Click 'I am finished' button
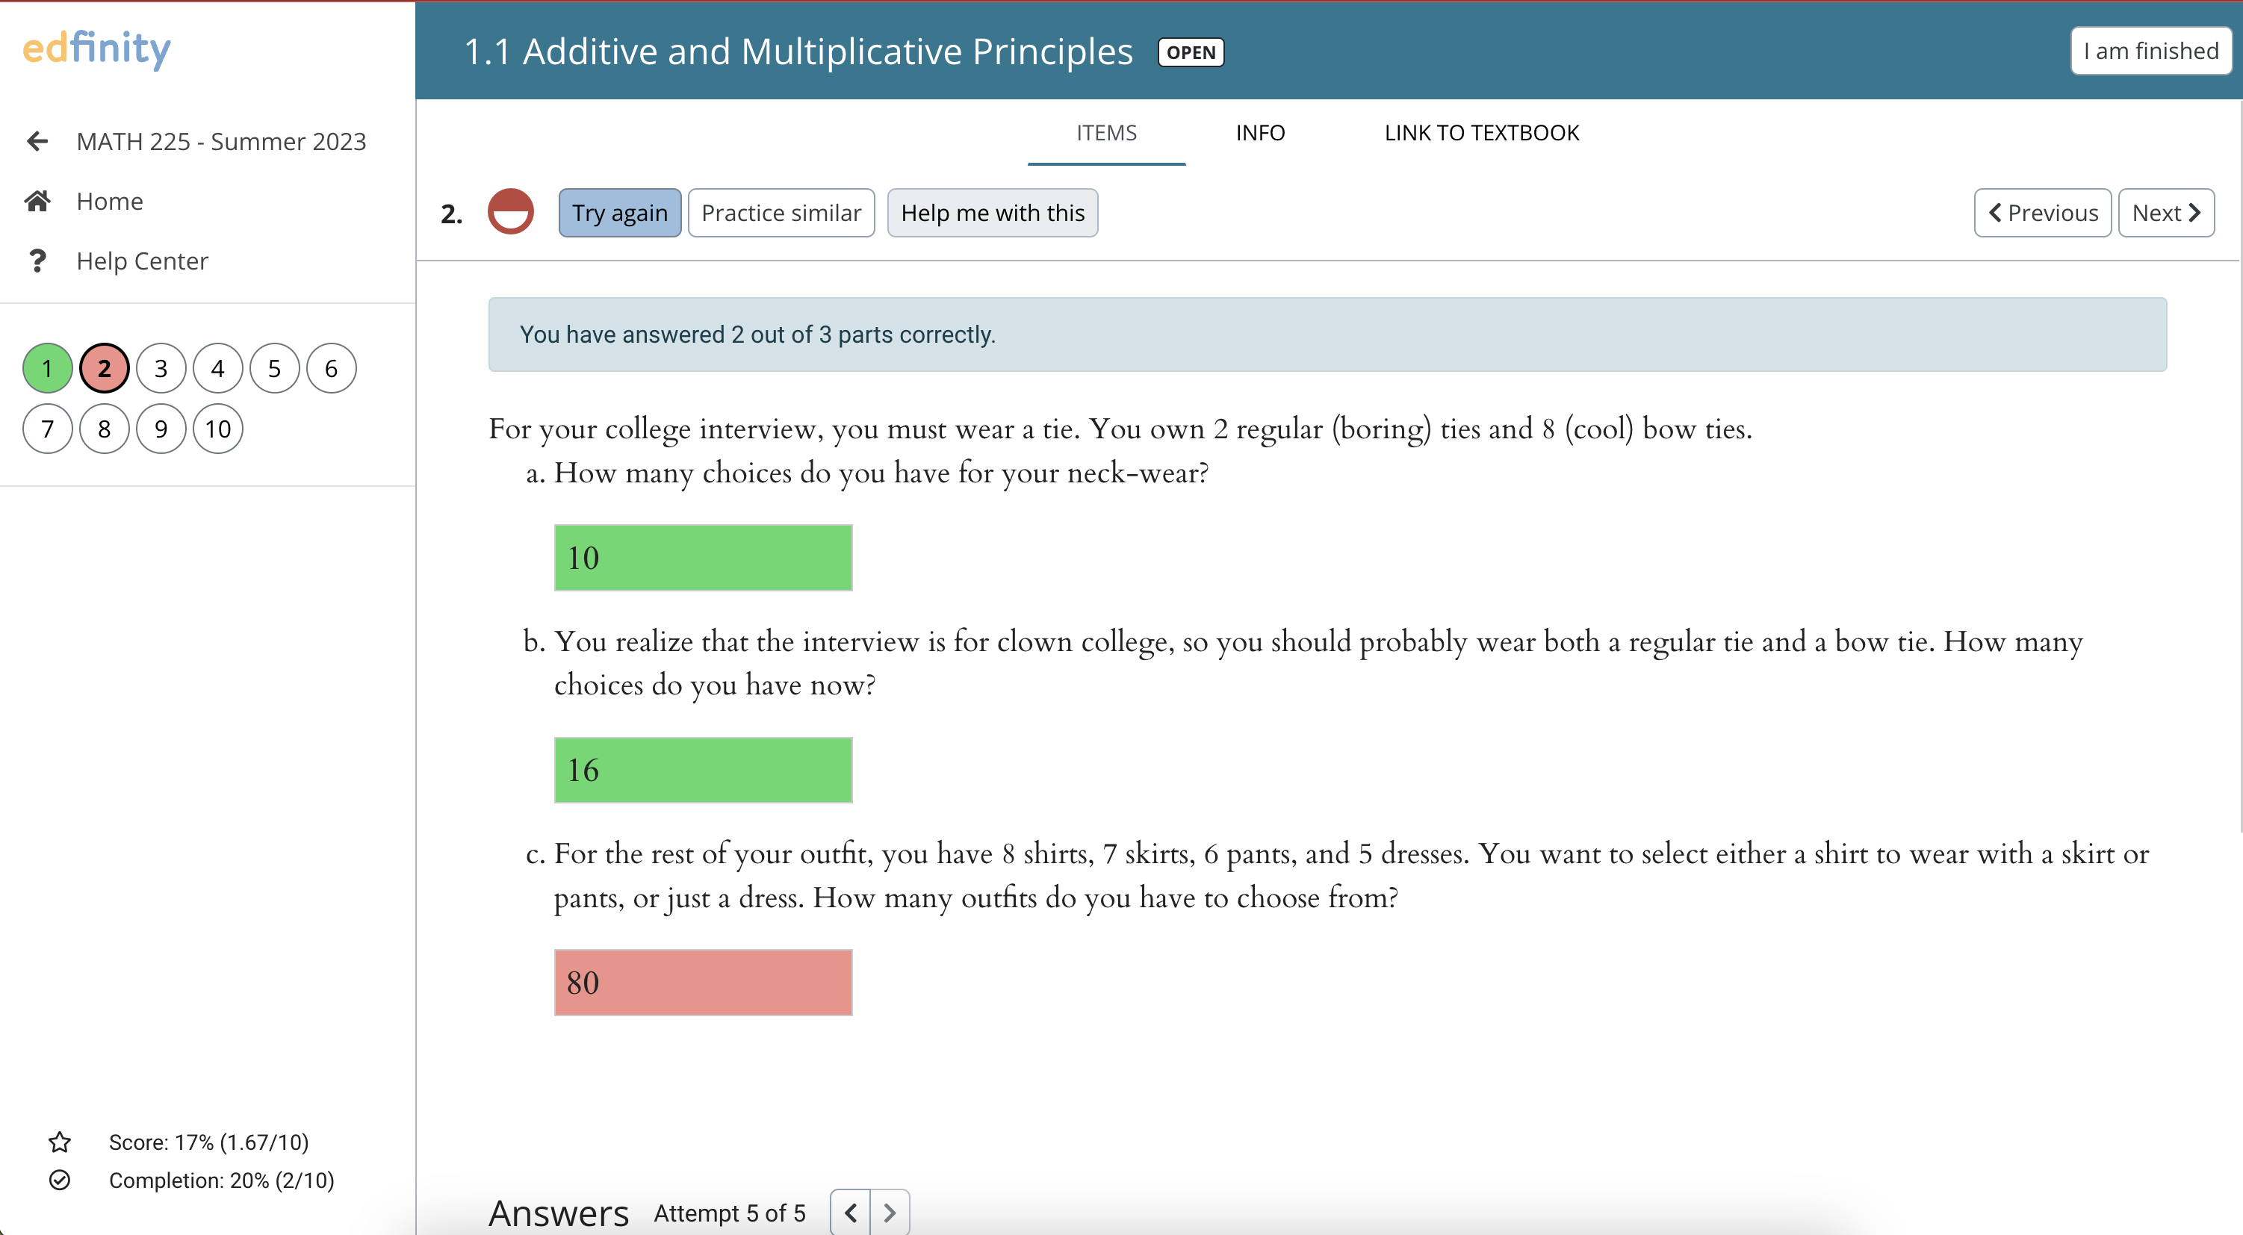 coord(2150,49)
